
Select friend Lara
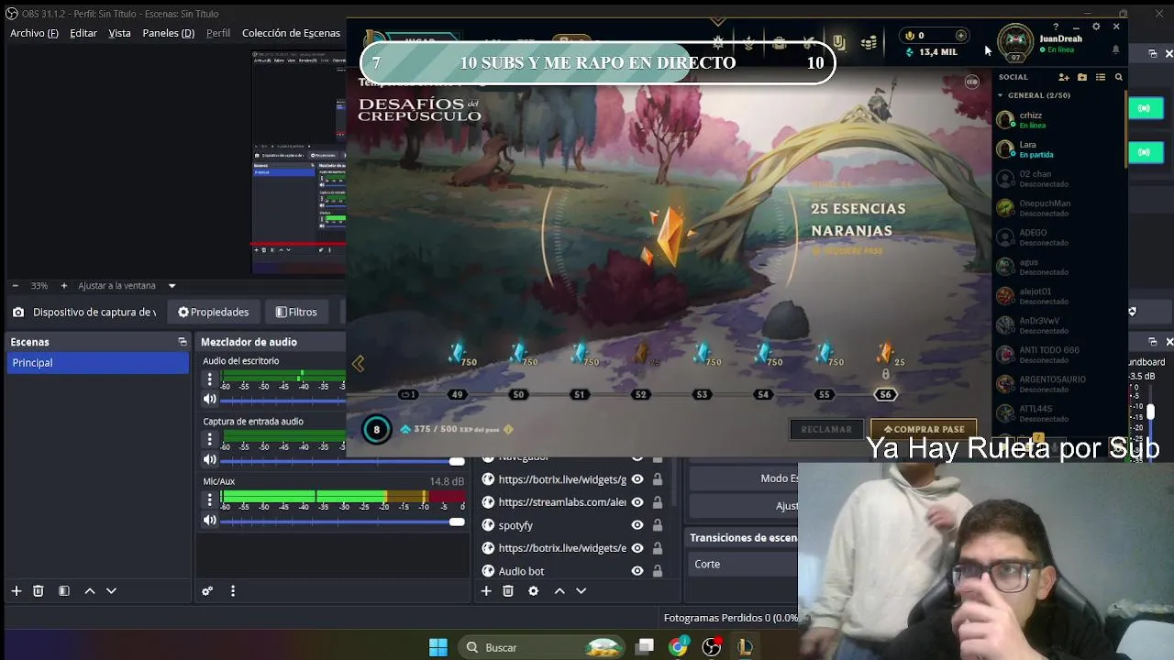[1059, 149]
